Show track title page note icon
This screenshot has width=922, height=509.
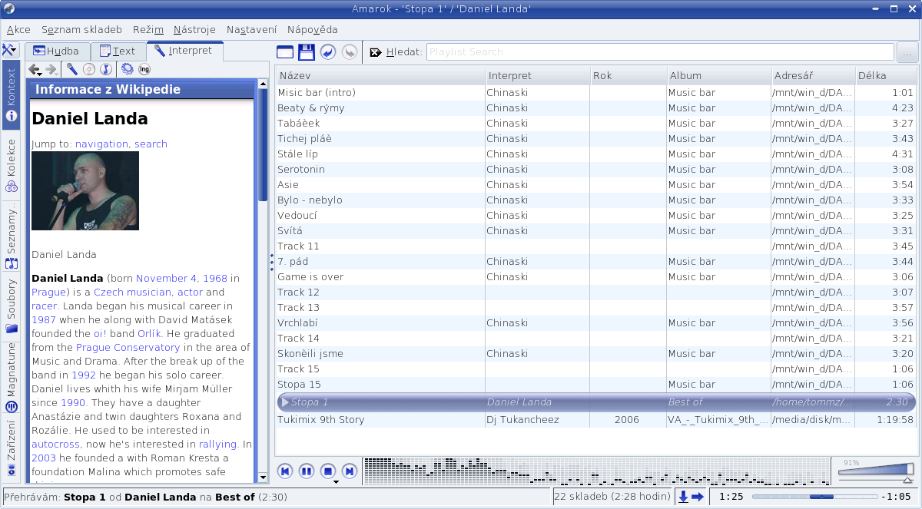click(x=106, y=70)
